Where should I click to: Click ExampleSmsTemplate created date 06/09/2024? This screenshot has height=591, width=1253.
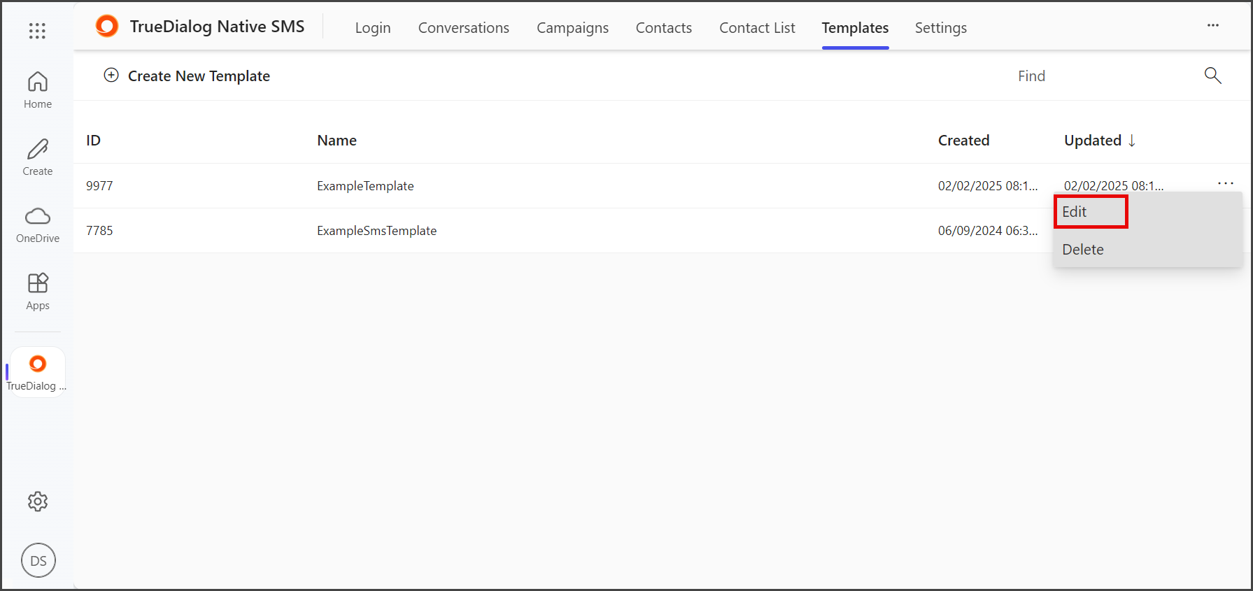coord(988,231)
